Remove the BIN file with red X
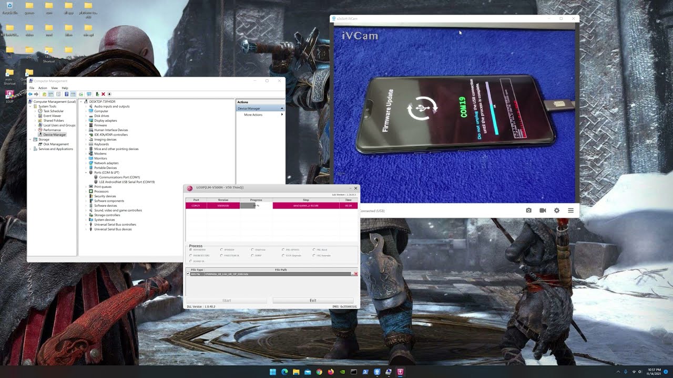673x378 pixels. coord(356,274)
